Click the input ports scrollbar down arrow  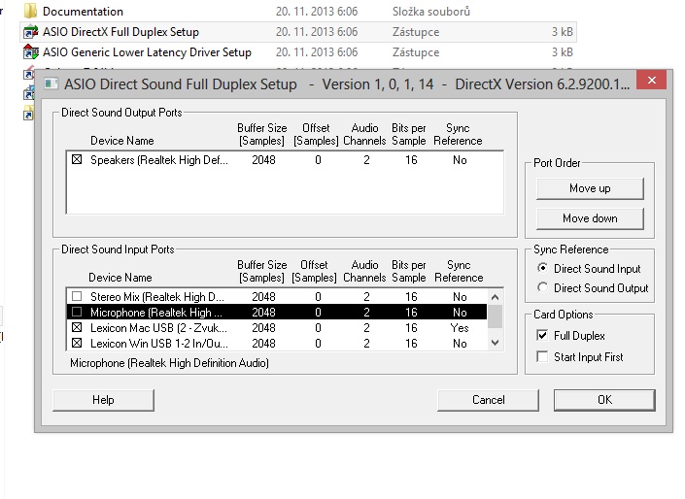click(495, 343)
